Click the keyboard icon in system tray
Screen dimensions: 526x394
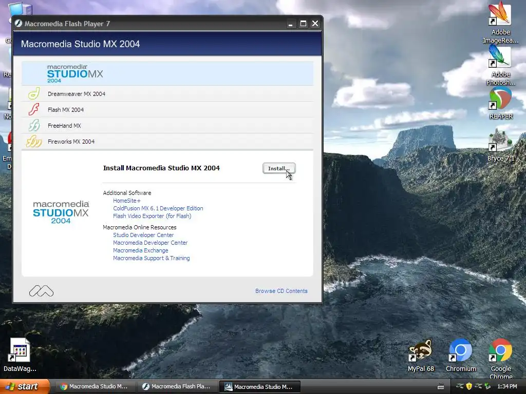(441, 387)
